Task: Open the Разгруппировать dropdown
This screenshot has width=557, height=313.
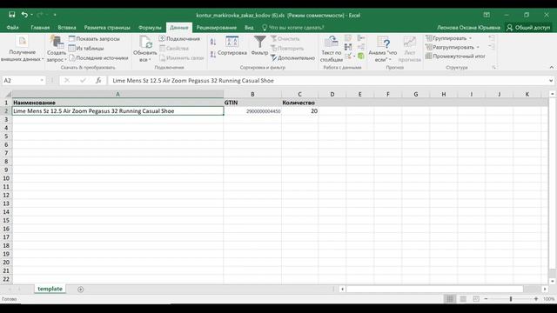Action: click(453, 47)
